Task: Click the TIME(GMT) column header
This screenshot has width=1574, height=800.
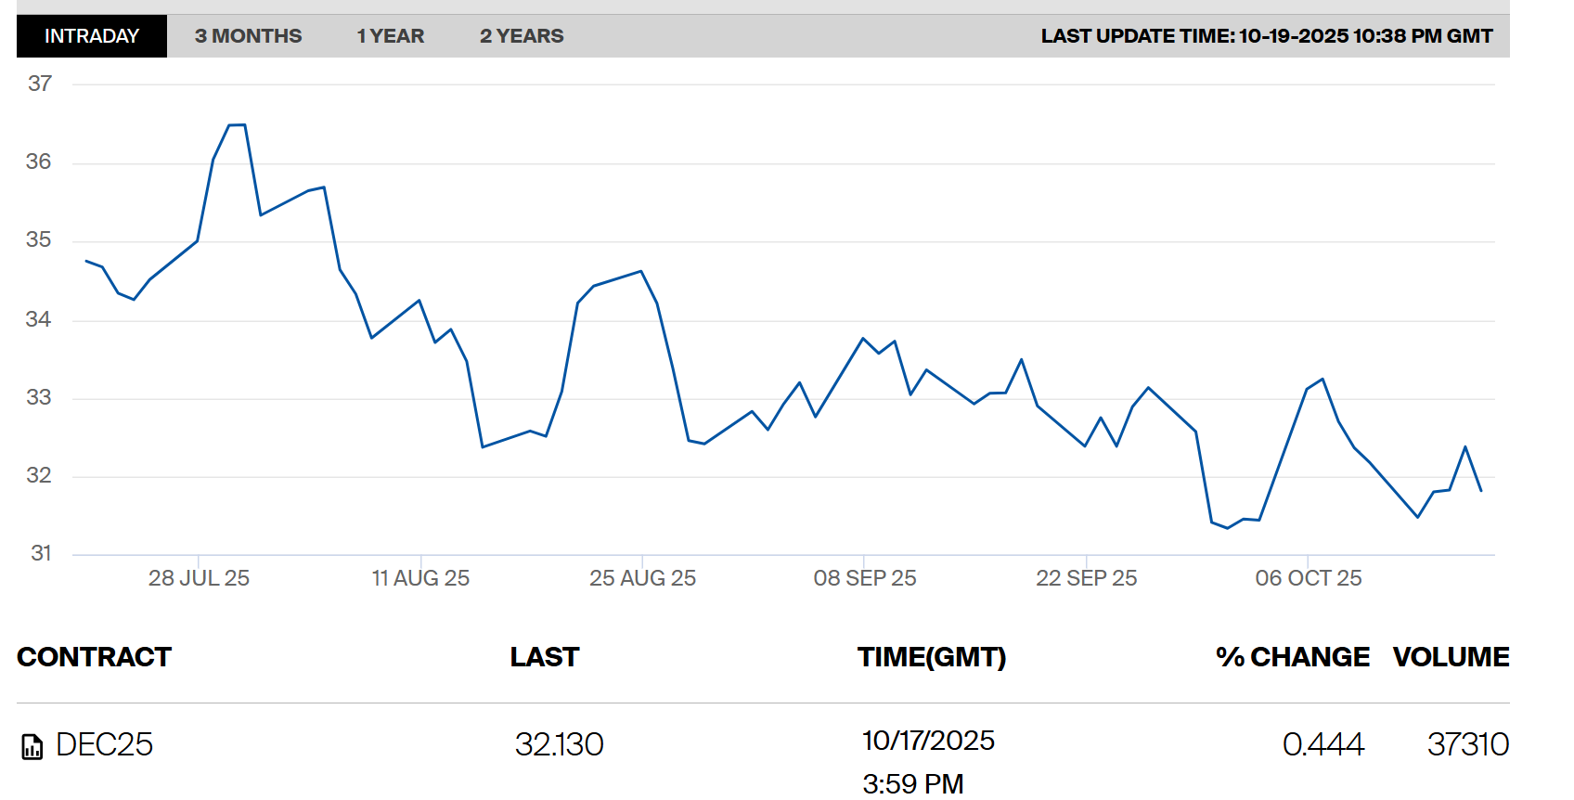Action: tap(931, 657)
